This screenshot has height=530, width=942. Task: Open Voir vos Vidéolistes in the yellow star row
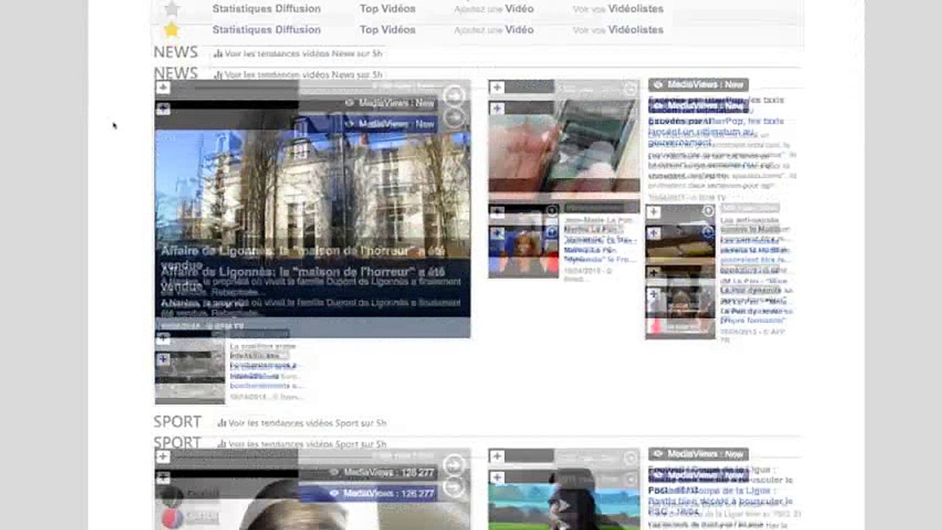pyautogui.click(x=618, y=29)
